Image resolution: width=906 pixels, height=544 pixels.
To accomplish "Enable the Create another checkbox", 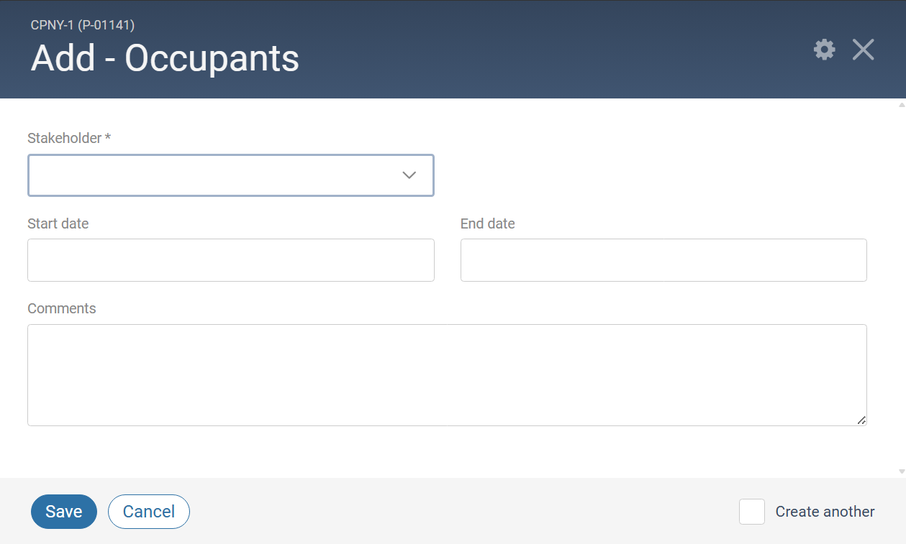I will click(x=752, y=512).
